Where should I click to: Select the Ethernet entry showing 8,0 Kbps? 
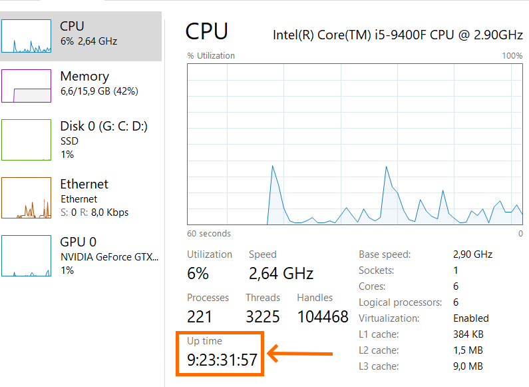pyautogui.click(x=94, y=212)
